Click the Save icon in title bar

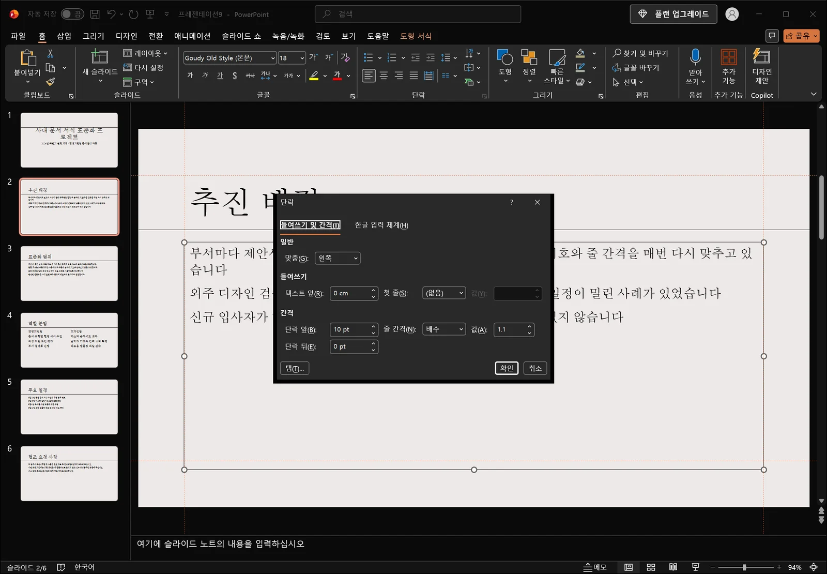point(95,14)
